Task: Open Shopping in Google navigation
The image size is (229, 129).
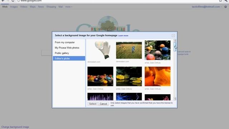Action: point(51,7)
